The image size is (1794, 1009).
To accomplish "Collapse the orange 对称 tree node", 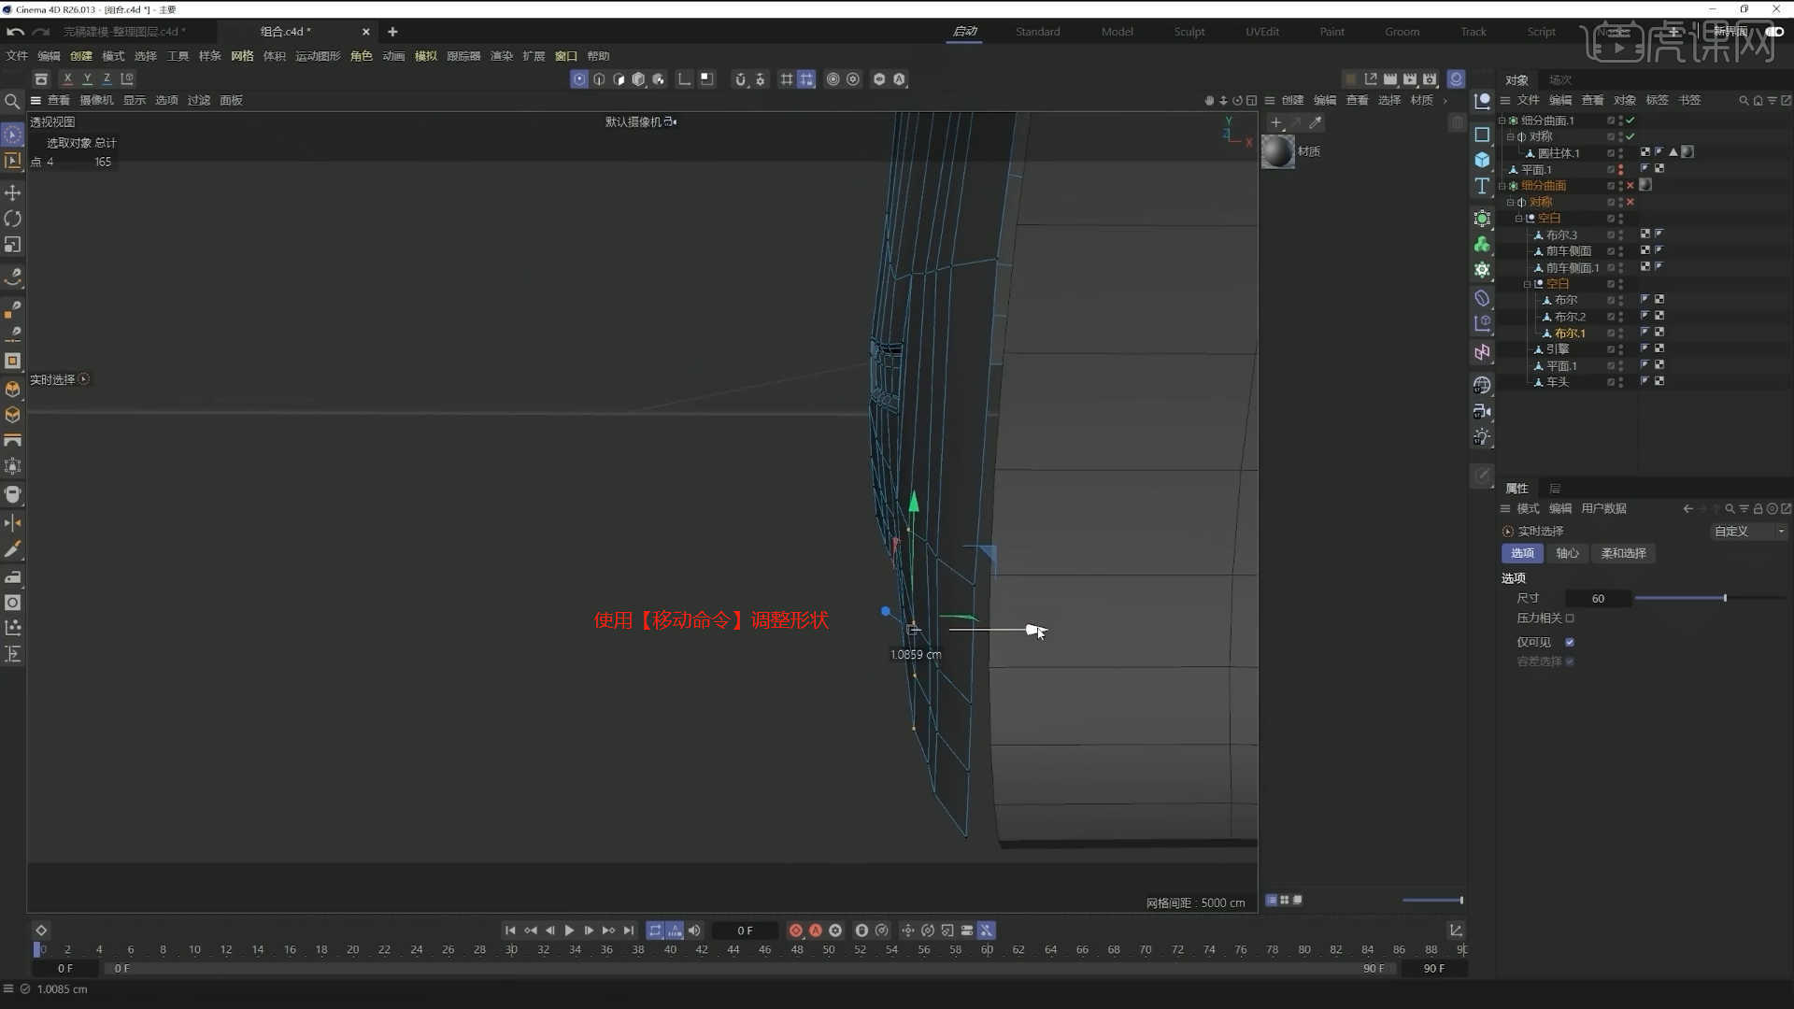I will pyautogui.click(x=1510, y=202).
